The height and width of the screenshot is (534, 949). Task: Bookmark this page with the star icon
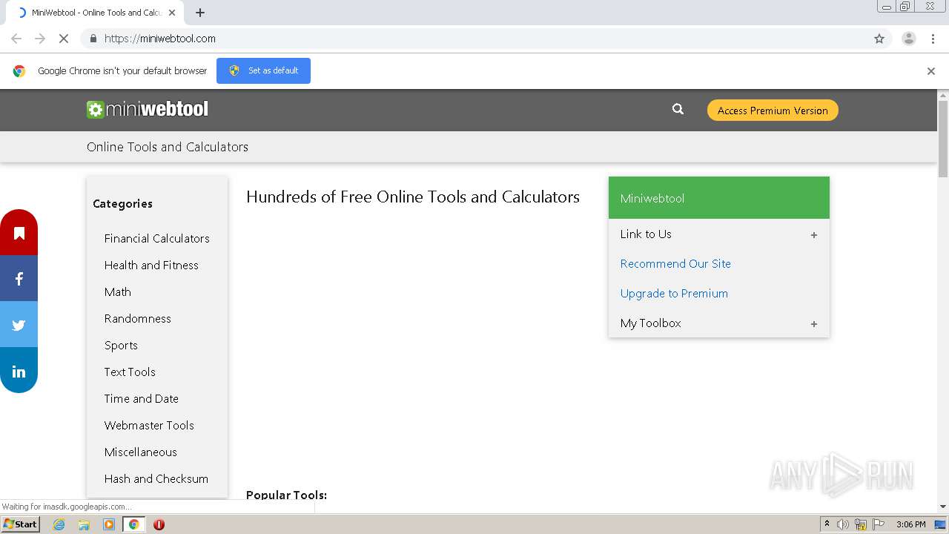879,39
